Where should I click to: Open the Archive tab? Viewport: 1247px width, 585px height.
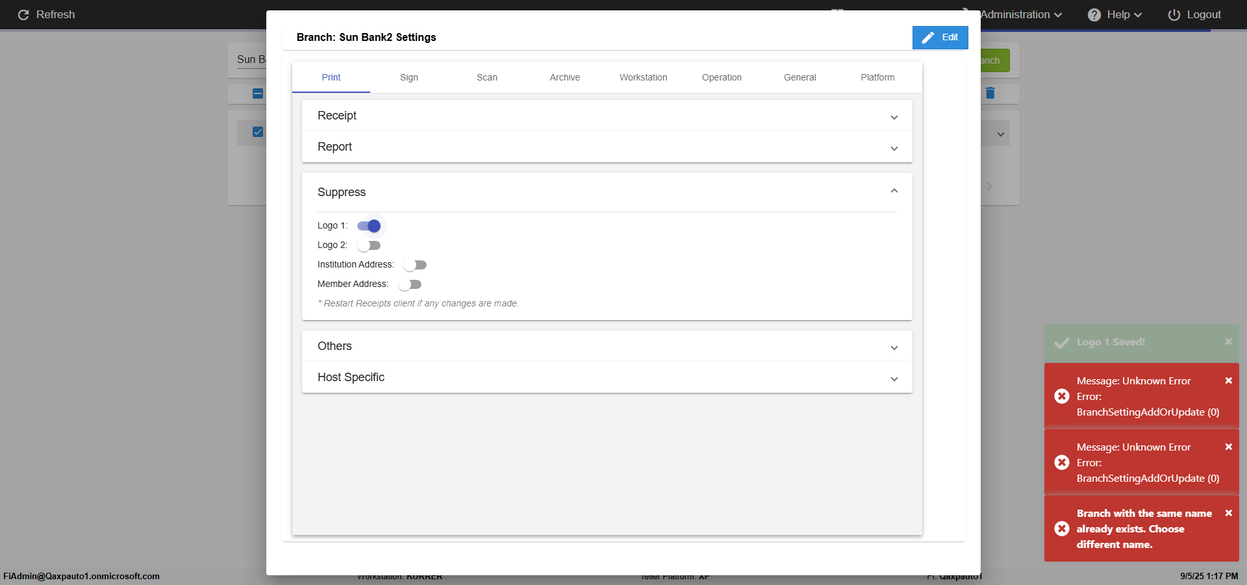(564, 77)
